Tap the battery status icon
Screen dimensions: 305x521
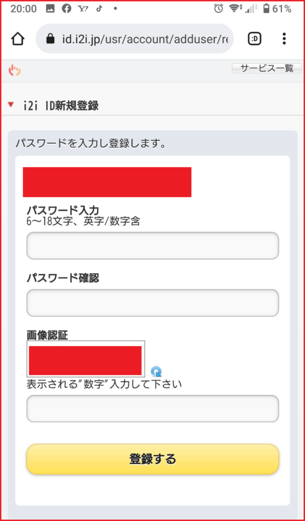click(x=266, y=9)
